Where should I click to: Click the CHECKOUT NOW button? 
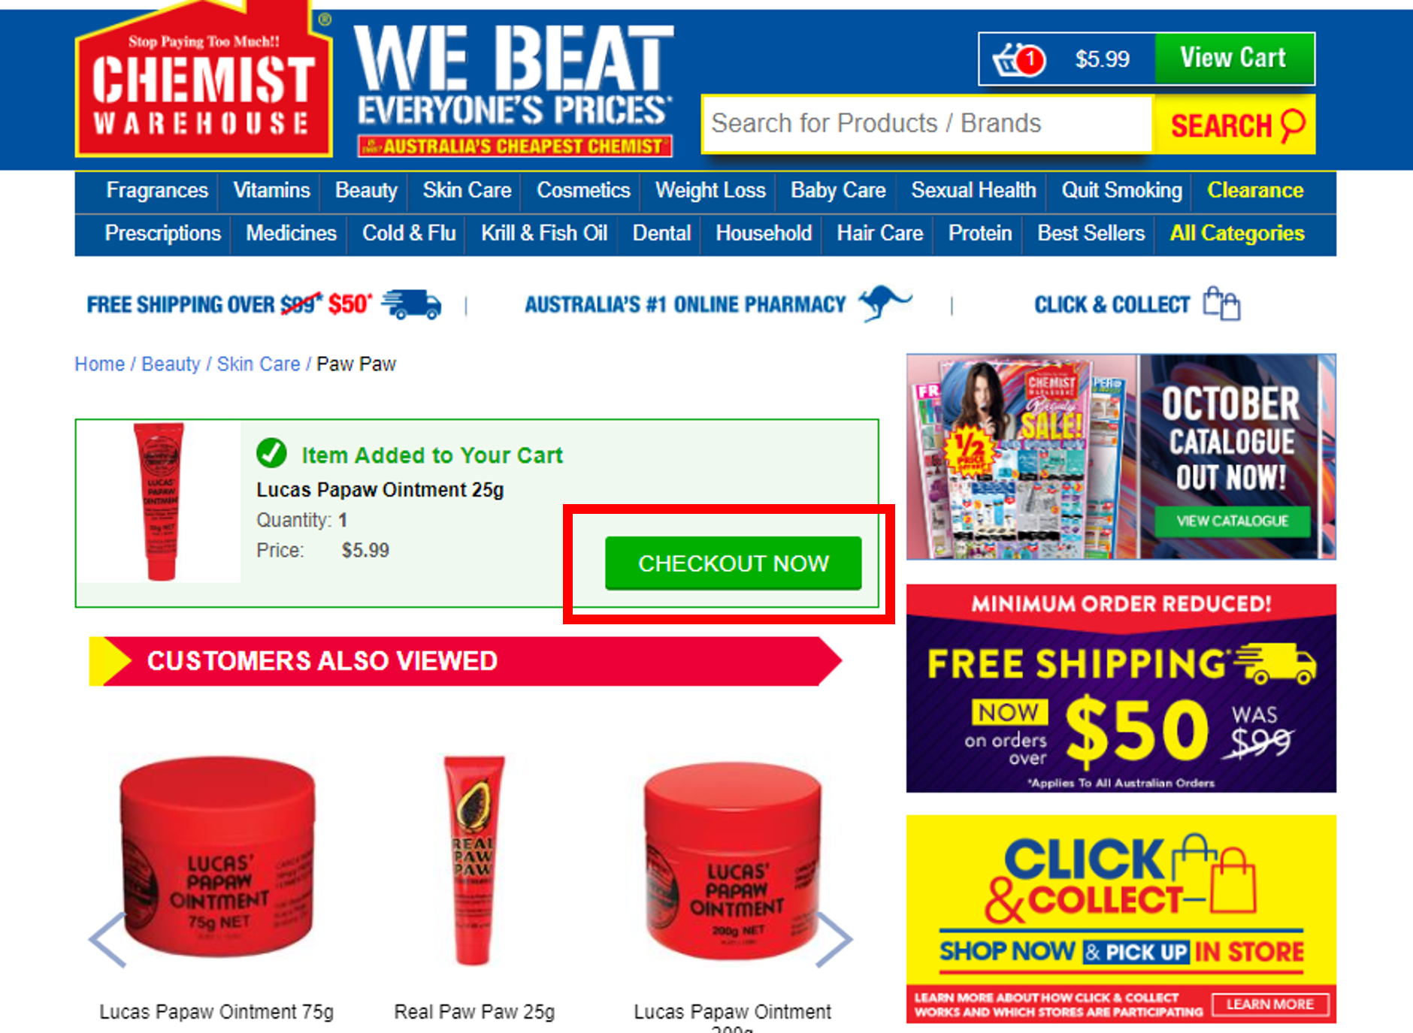click(734, 563)
